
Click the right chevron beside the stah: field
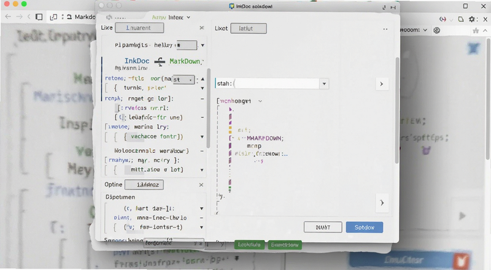(381, 84)
